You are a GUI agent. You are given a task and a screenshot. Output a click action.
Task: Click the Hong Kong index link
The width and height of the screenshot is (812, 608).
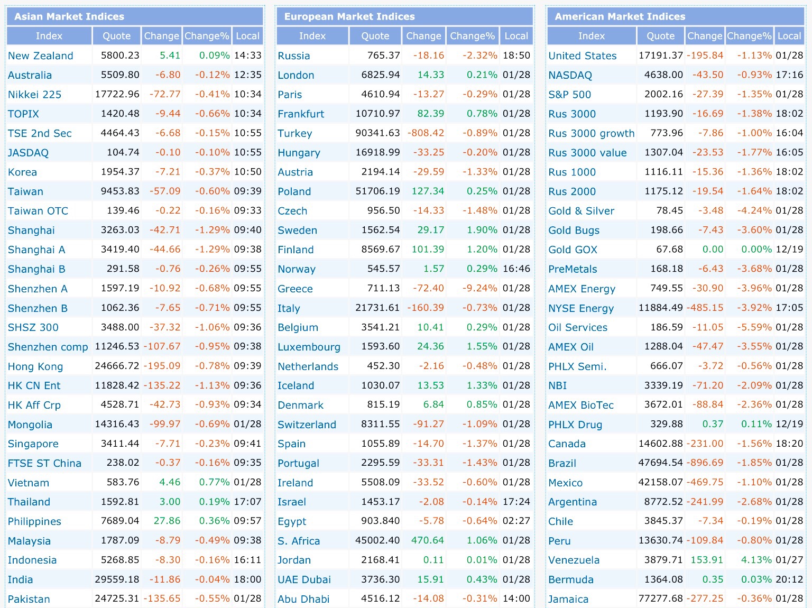(35, 366)
